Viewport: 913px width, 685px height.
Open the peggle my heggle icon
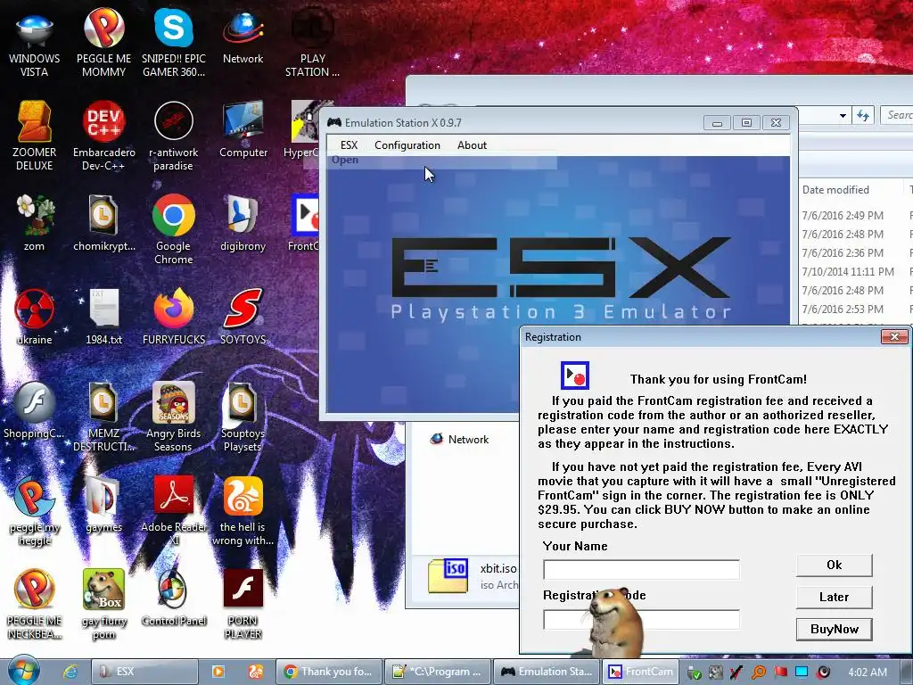34,511
